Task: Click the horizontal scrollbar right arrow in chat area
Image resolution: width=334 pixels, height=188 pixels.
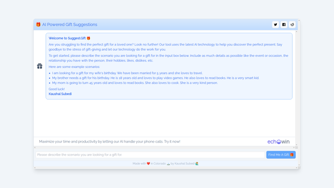Action: (294, 147)
